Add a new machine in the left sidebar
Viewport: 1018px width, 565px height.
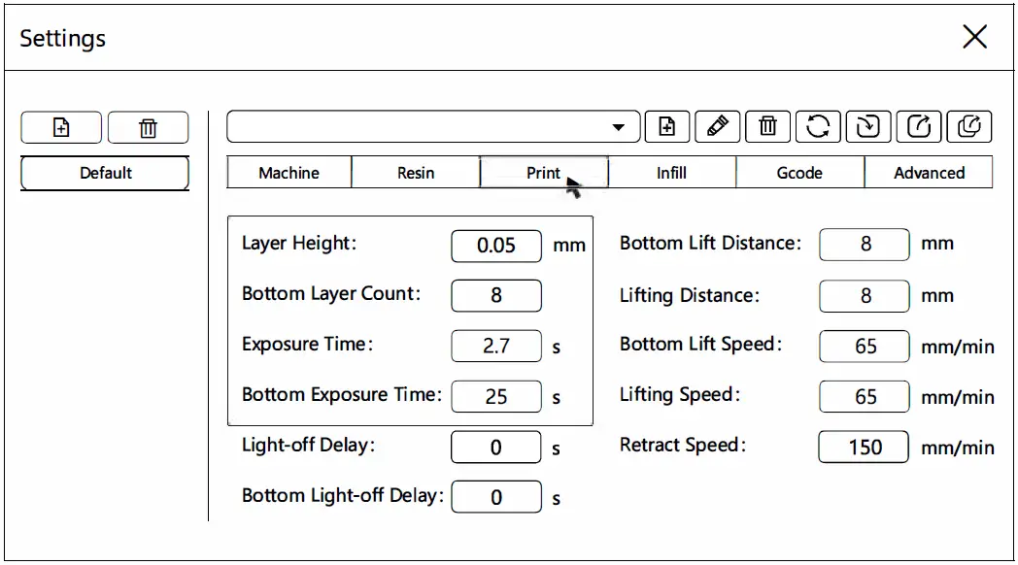point(61,127)
